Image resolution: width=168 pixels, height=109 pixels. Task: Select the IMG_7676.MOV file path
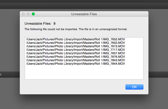click(x=75, y=57)
